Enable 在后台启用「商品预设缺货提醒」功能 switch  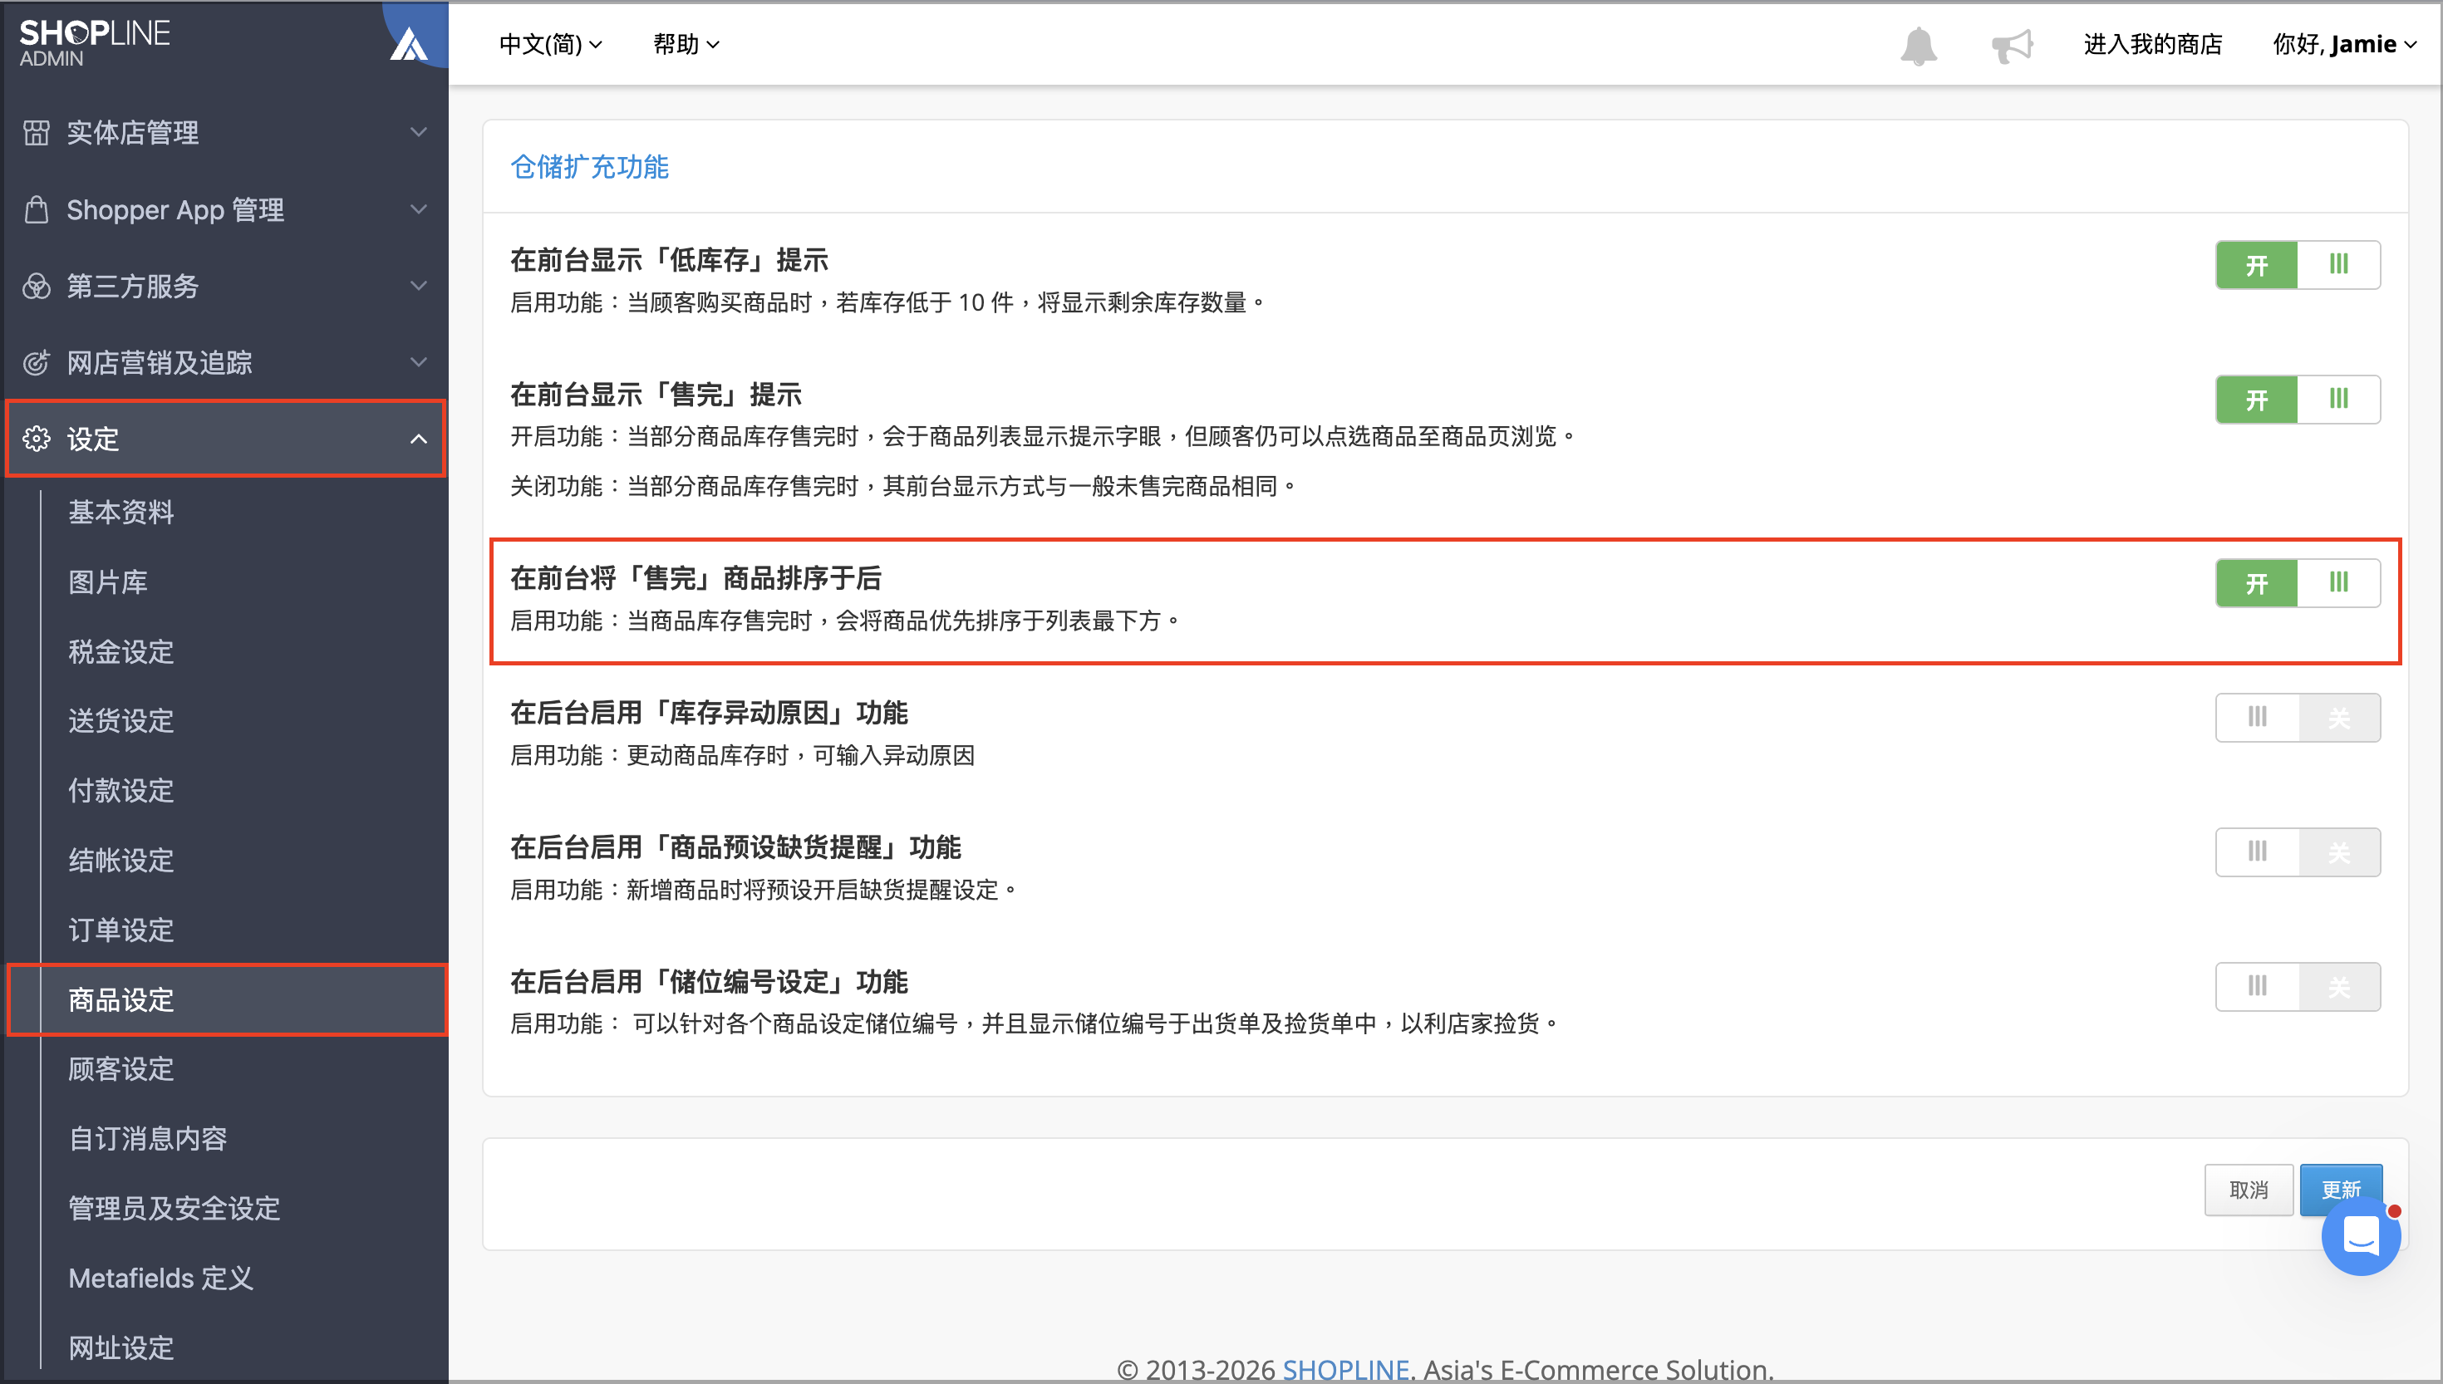pos(2298,852)
